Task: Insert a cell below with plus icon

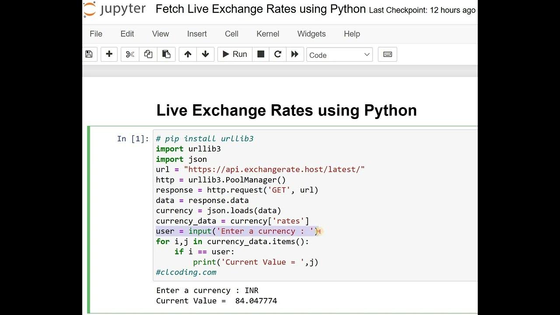Action: [109, 54]
